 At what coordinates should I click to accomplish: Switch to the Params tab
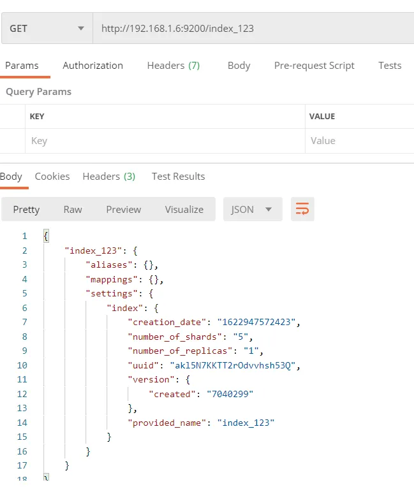click(22, 65)
